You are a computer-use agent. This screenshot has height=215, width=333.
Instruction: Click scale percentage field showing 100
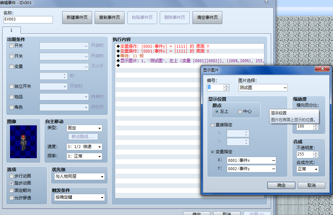pyautogui.click(x=305, y=127)
